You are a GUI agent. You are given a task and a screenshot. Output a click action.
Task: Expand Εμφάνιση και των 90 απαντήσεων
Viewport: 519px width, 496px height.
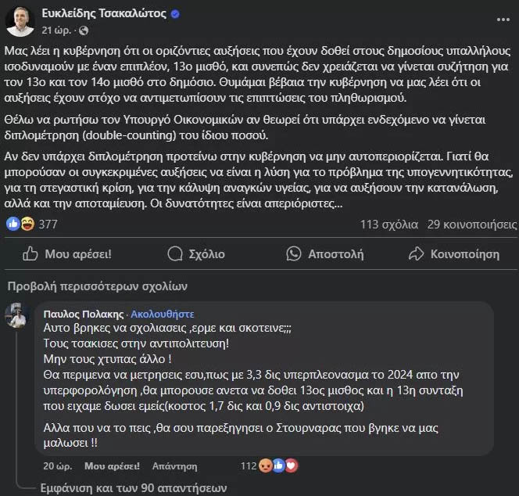[134, 488]
